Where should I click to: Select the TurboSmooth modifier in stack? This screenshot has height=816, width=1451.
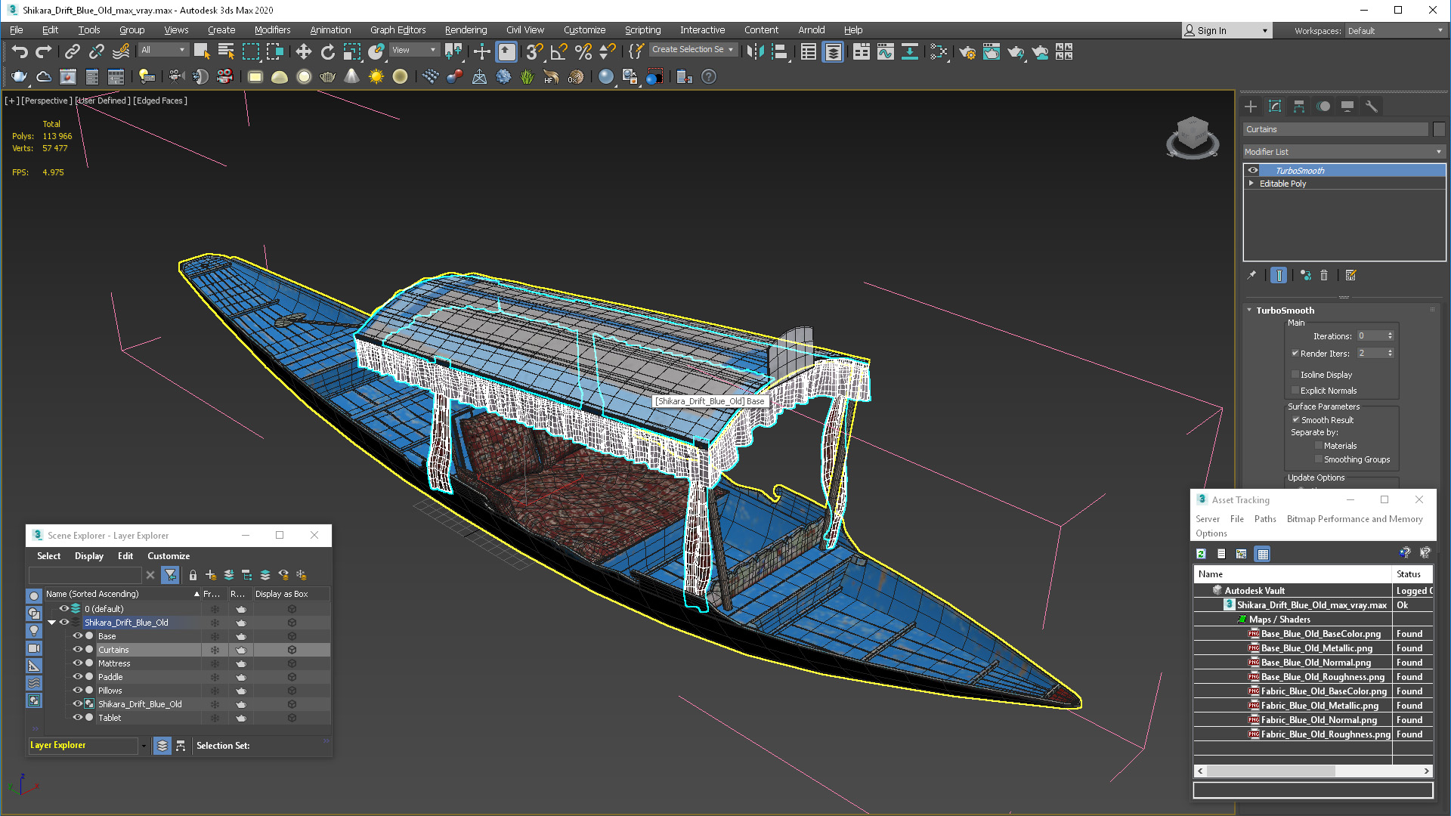click(x=1301, y=169)
